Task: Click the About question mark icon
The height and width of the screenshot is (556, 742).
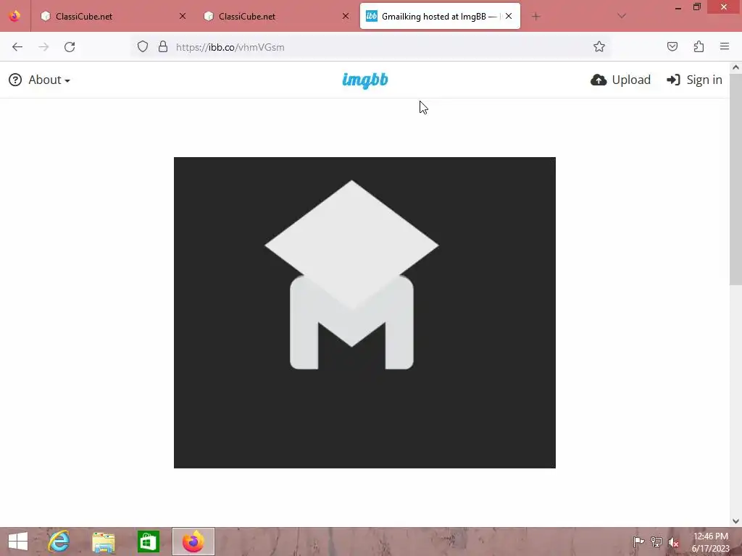Action: pos(15,80)
